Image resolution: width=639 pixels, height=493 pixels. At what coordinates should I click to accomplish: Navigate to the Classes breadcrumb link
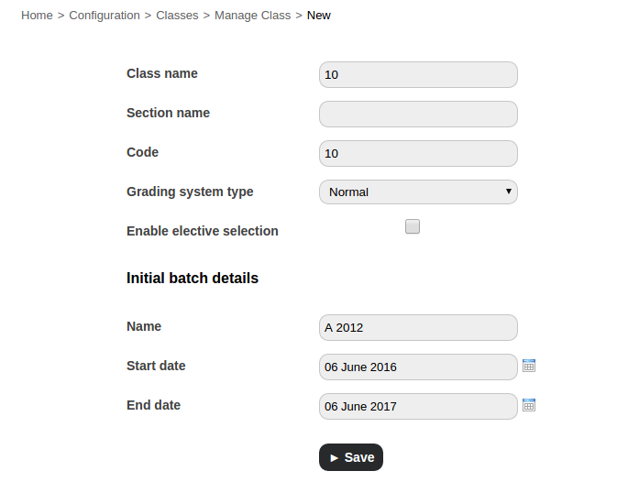[x=177, y=16]
